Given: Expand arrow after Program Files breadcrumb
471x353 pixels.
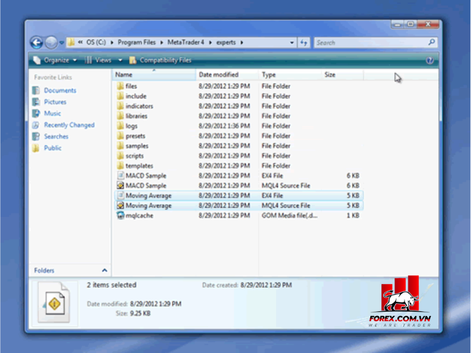Looking at the screenshot, I should coord(161,42).
